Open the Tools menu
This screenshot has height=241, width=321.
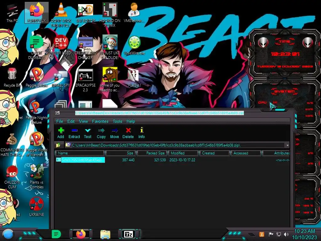(x=117, y=121)
